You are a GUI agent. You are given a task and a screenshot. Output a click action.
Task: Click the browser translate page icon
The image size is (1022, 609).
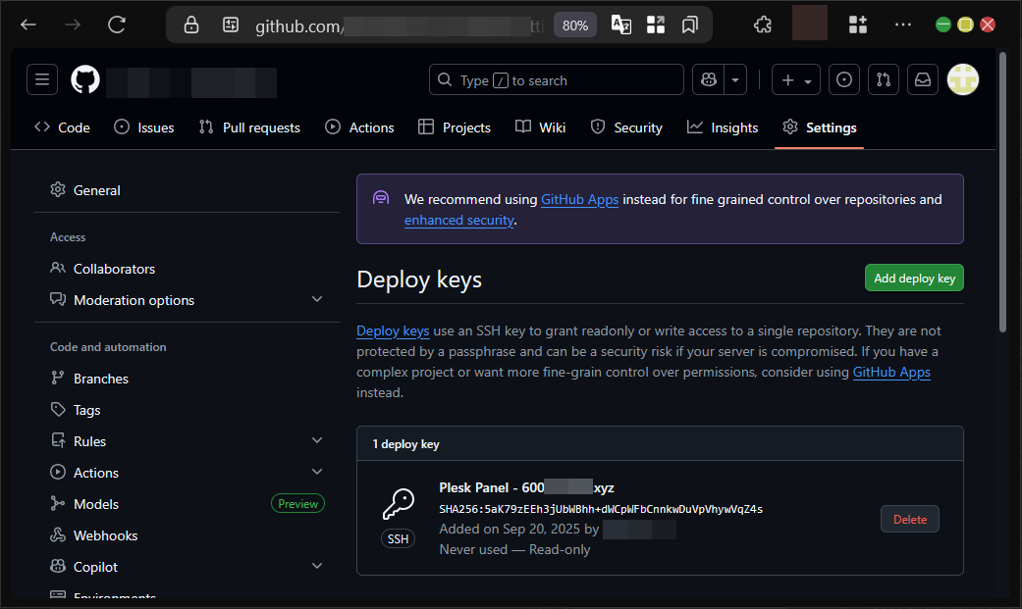pos(621,25)
